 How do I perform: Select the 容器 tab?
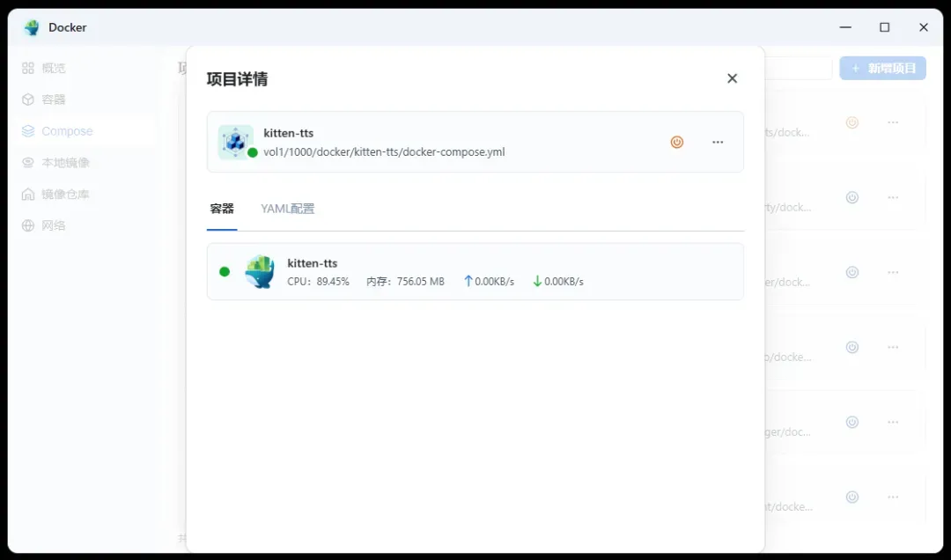(222, 209)
